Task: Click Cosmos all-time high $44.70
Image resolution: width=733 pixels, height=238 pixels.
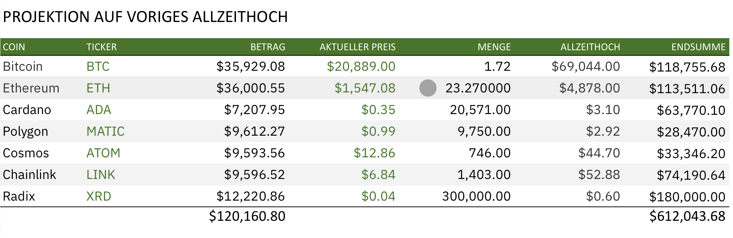Action: point(599,153)
